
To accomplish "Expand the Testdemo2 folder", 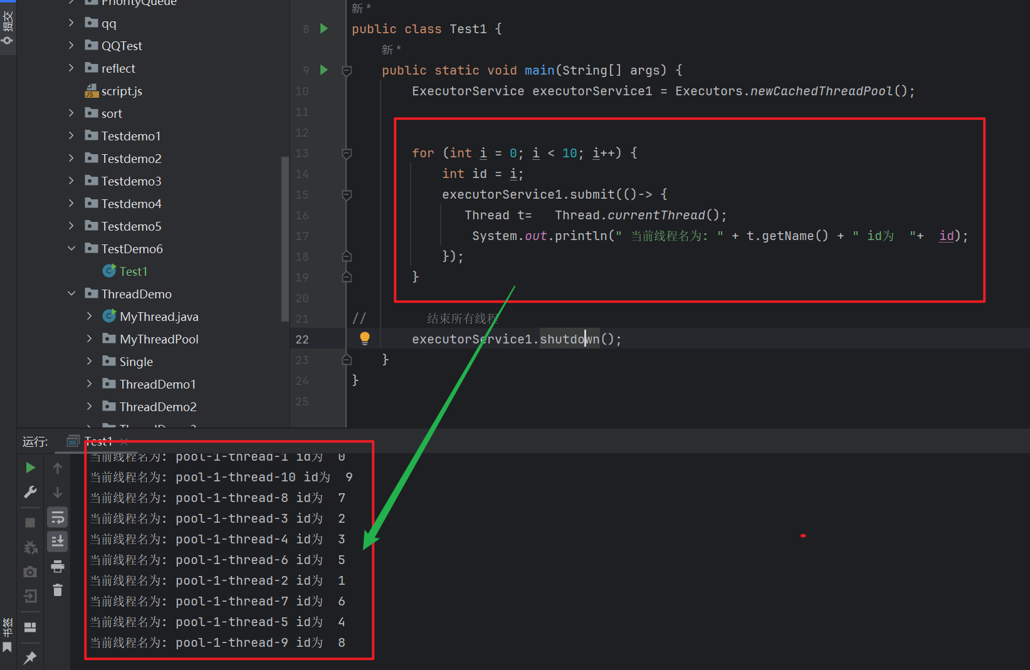I will pyautogui.click(x=71, y=159).
